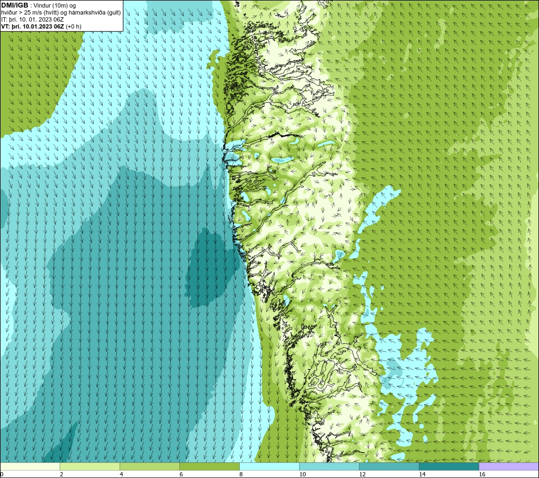Image resolution: width=539 pixels, height=478 pixels.
Task: Click the legend scale label 8
Action: tap(241, 474)
